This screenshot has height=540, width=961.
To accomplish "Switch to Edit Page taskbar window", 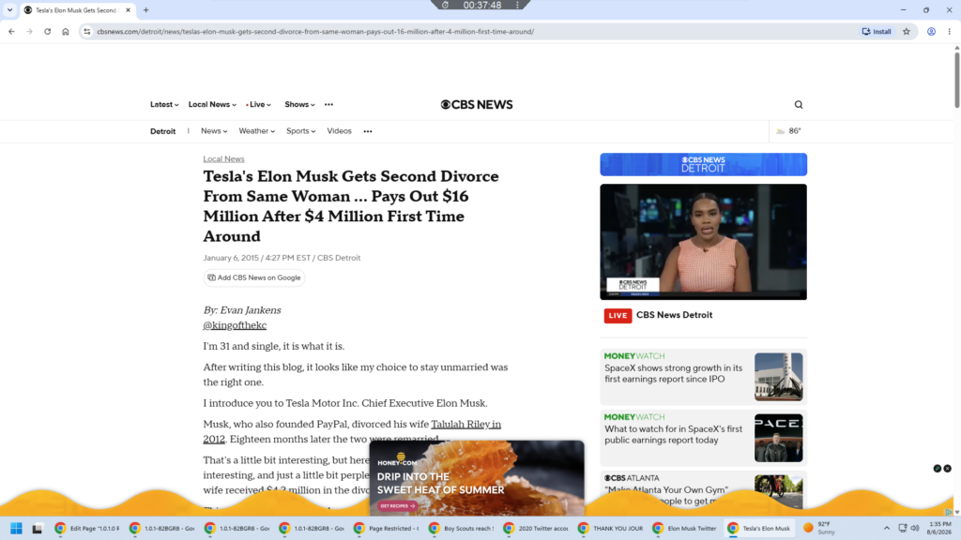I will (x=87, y=528).
